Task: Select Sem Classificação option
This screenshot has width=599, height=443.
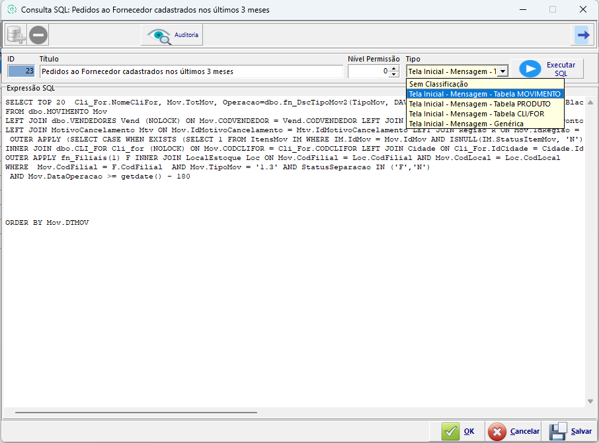Action: (x=438, y=84)
